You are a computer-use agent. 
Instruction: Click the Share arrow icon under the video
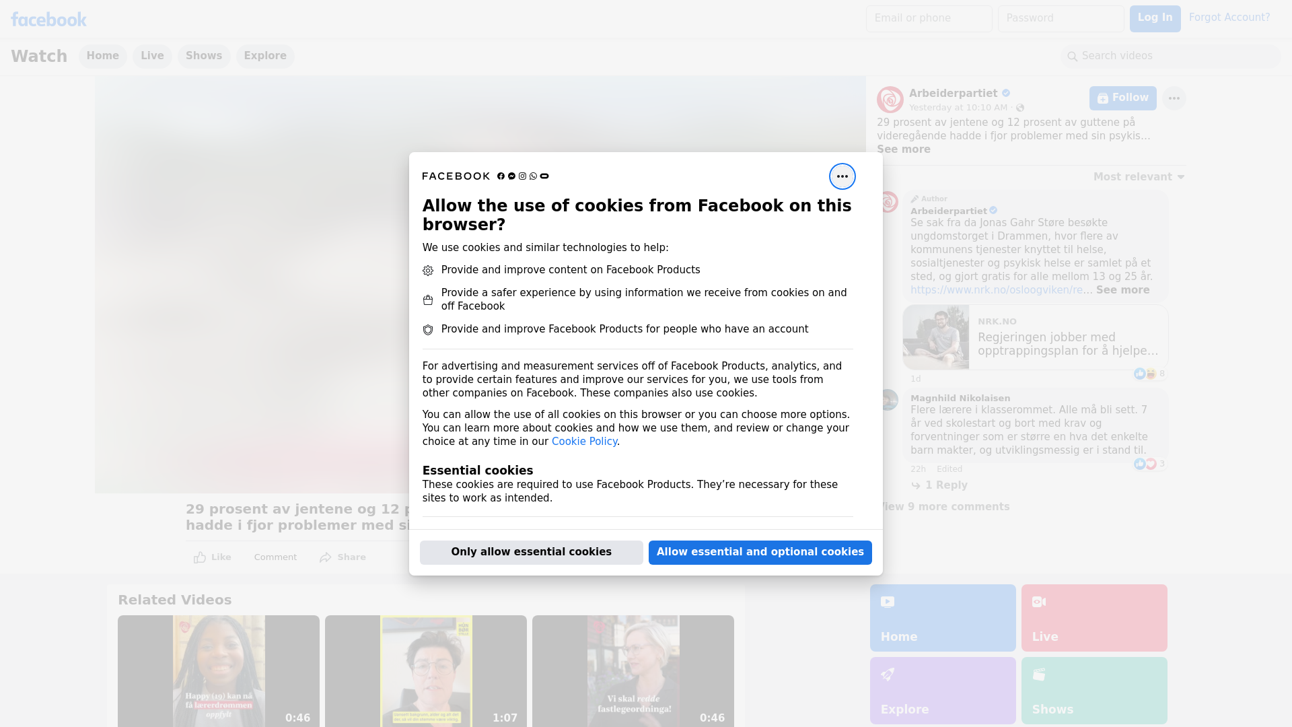pos(326,557)
